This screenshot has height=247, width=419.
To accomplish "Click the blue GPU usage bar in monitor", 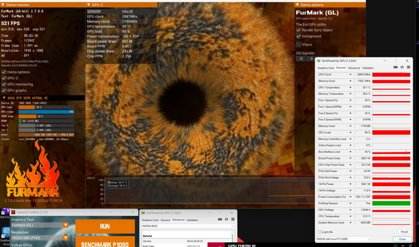I will tap(46, 112).
